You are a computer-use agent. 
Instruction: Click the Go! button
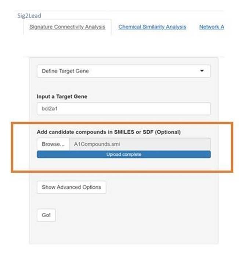point(46,215)
